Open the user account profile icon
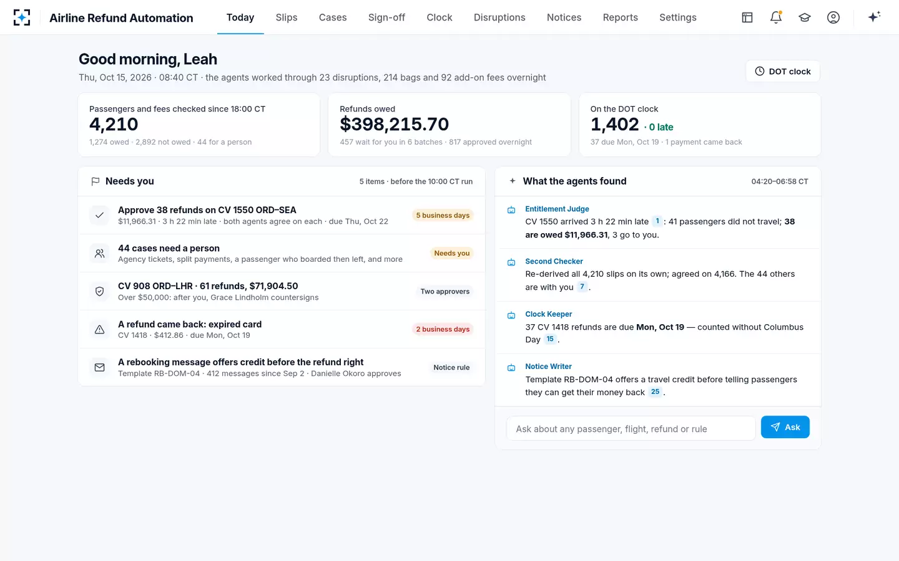The height and width of the screenshot is (561, 899). point(833,17)
